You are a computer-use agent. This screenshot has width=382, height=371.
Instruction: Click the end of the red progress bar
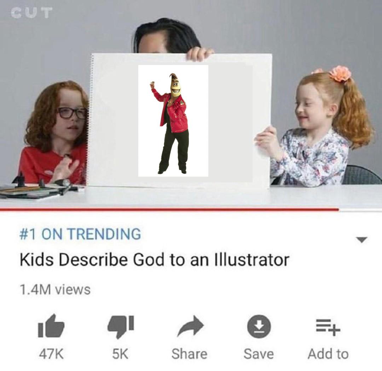coord(338,209)
